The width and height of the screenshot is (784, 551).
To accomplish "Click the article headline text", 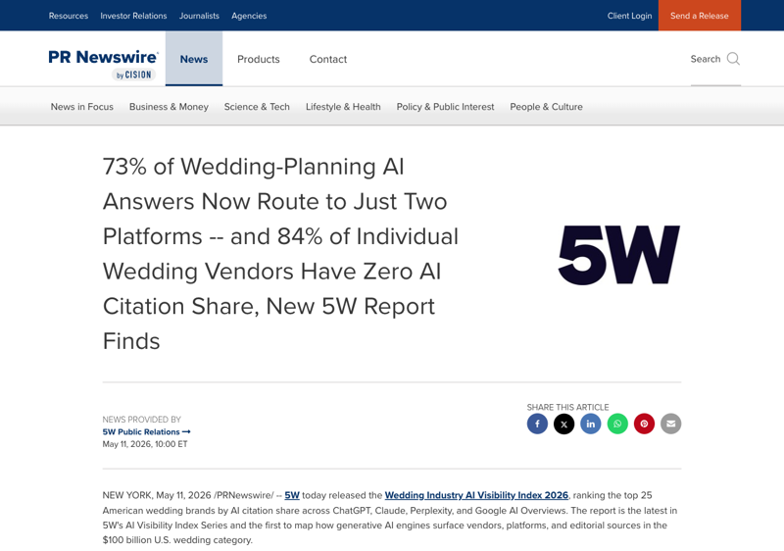I will pyautogui.click(x=280, y=254).
